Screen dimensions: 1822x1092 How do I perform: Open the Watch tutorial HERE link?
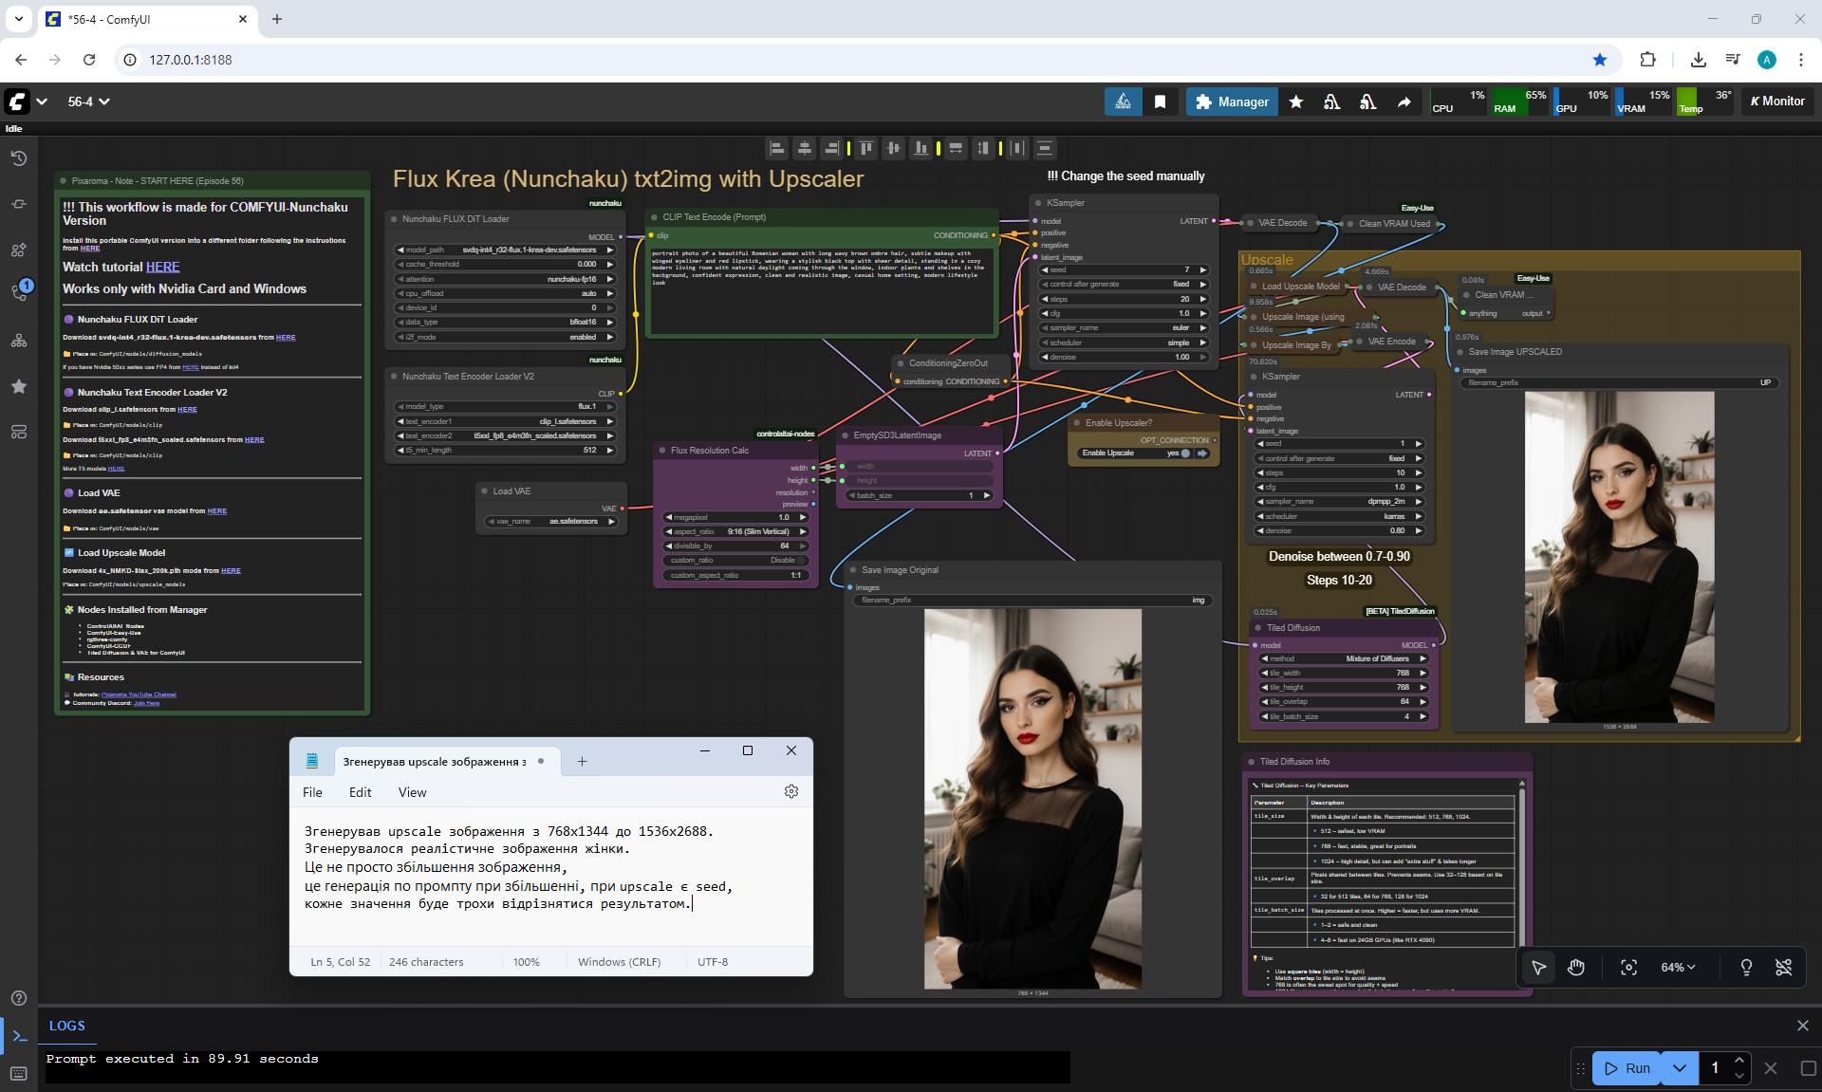[x=162, y=268]
